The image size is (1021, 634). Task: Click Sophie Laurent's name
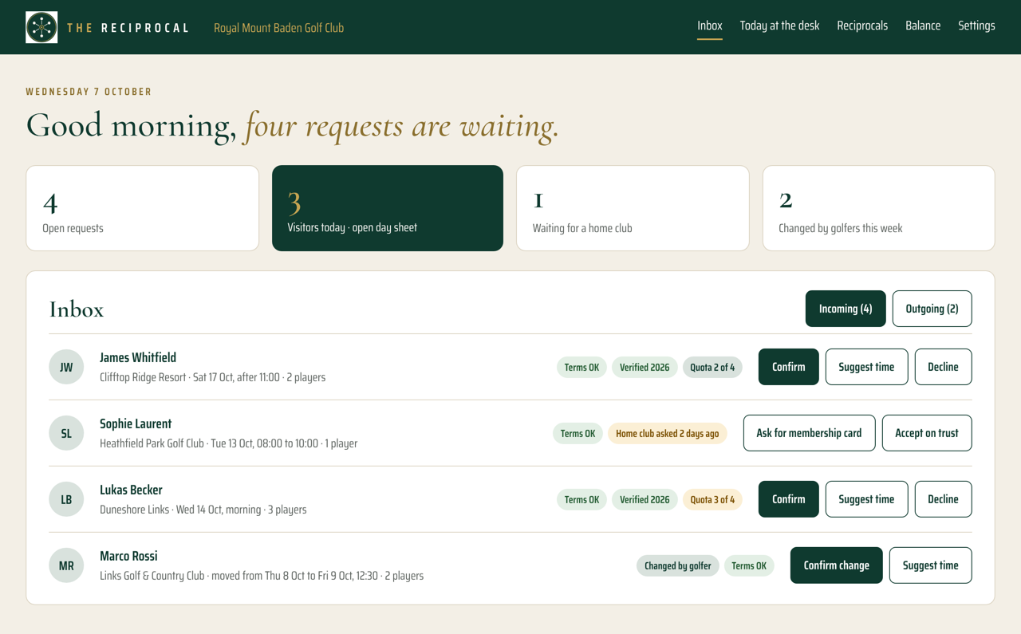(136, 423)
